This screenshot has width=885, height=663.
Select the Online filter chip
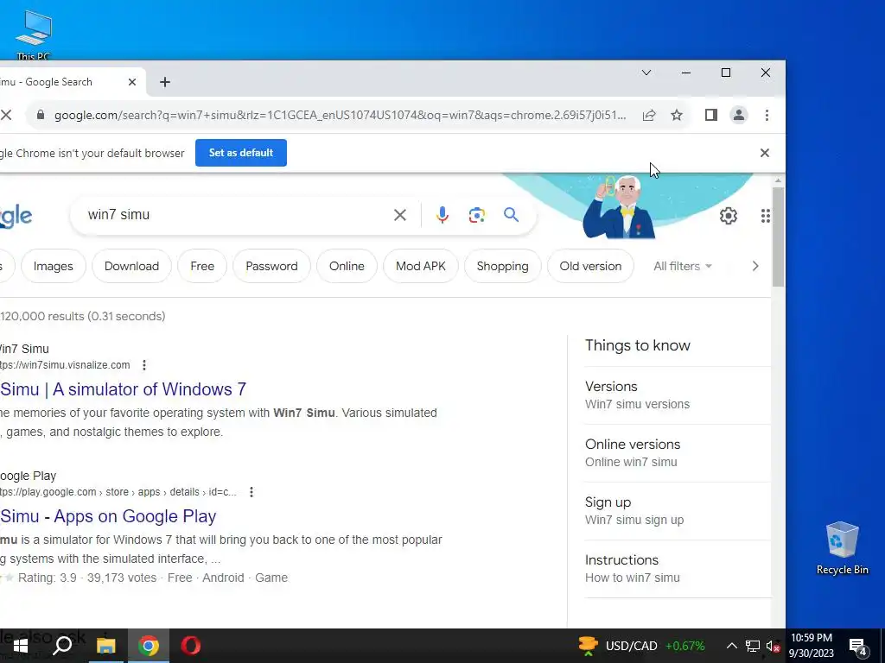pyautogui.click(x=347, y=266)
